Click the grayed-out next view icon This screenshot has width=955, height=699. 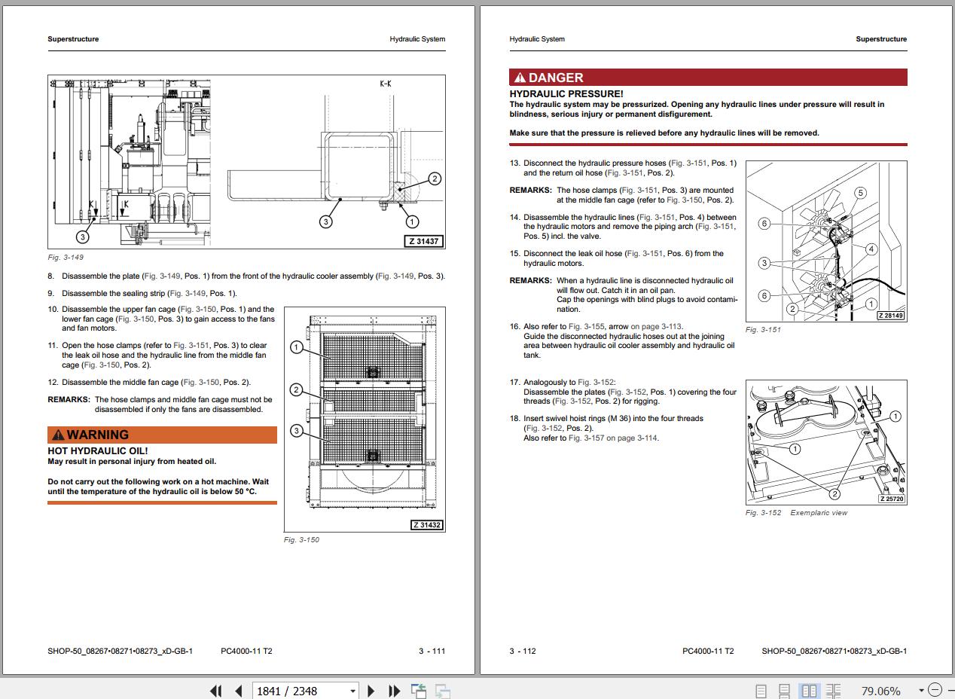[x=442, y=691]
